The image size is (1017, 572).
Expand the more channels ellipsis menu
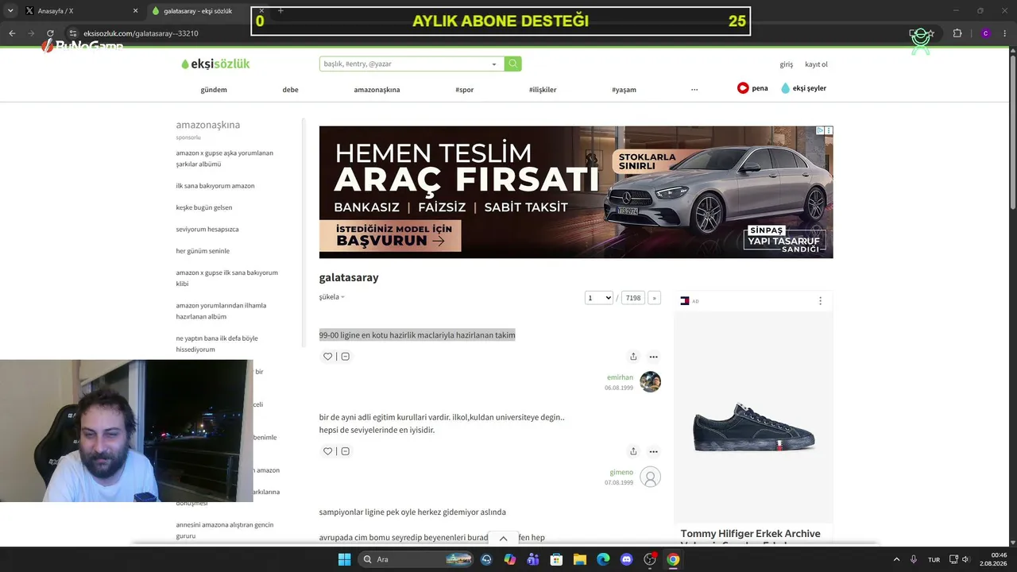coord(694,89)
